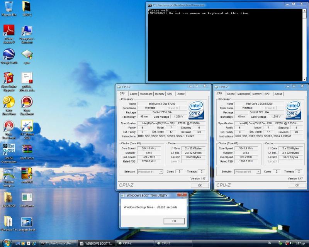309x247 pixels.
Task: Launch Google Earth from the desktop
Action: pyautogui.click(x=8, y=56)
